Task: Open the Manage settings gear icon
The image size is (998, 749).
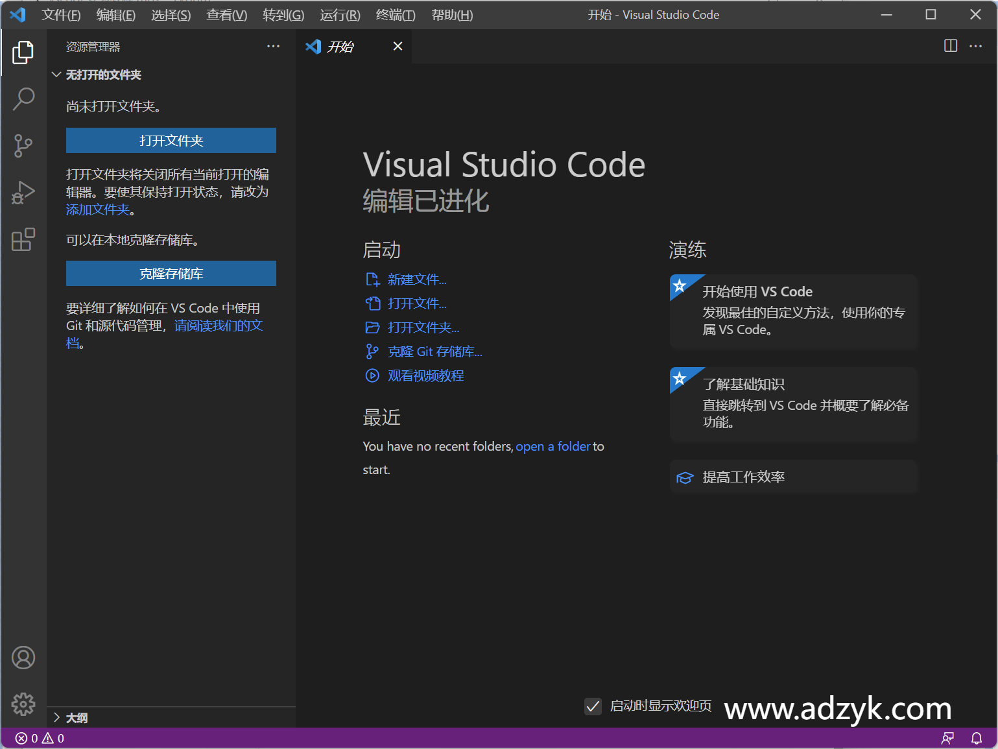Action: coord(23,704)
